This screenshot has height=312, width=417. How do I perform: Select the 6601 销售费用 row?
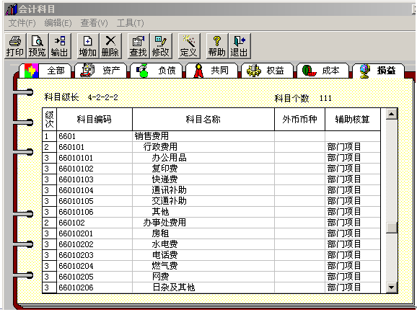pos(211,136)
